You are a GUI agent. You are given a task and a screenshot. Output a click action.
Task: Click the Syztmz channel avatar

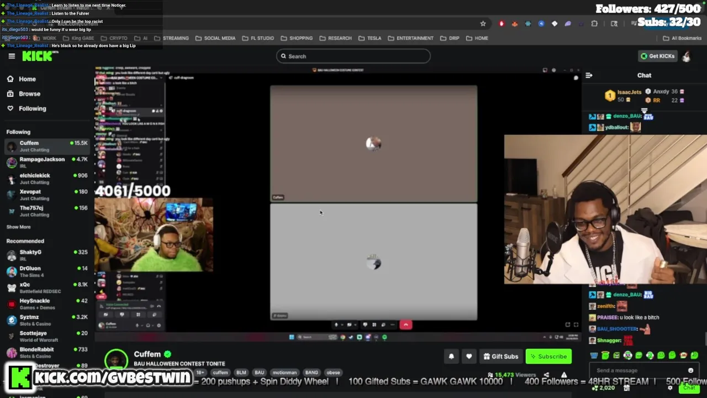pos(12,320)
